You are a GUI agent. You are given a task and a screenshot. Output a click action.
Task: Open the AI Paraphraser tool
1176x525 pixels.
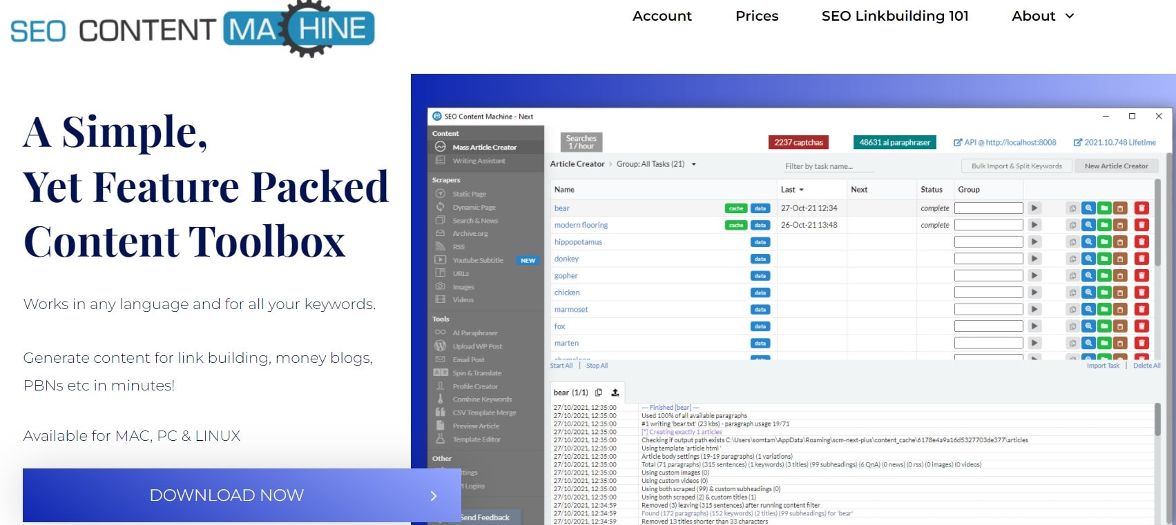(475, 333)
